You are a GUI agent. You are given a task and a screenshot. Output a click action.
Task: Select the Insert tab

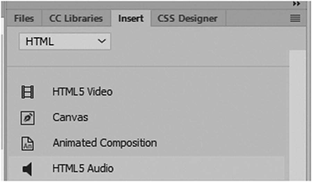click(x=131, y=18)
